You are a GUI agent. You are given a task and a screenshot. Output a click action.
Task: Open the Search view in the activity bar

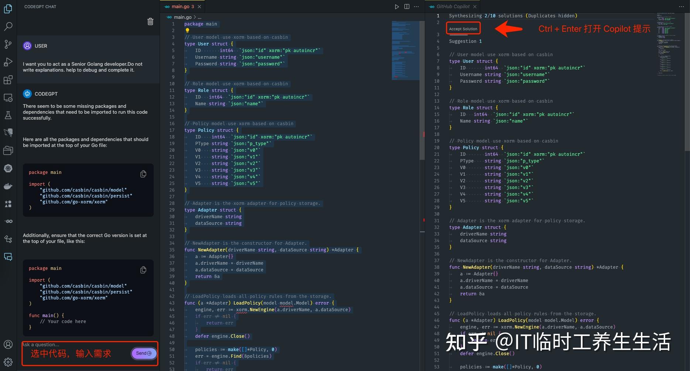[8, 26]
